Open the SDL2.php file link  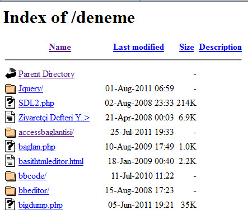coord(36,103)
